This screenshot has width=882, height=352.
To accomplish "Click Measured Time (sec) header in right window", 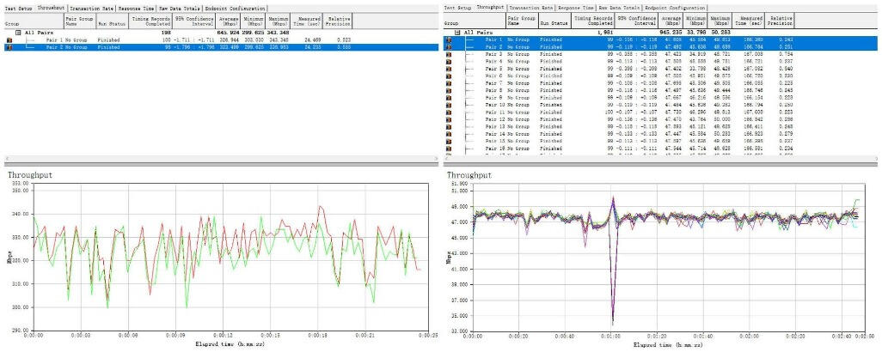I will (x=748, y=21).
